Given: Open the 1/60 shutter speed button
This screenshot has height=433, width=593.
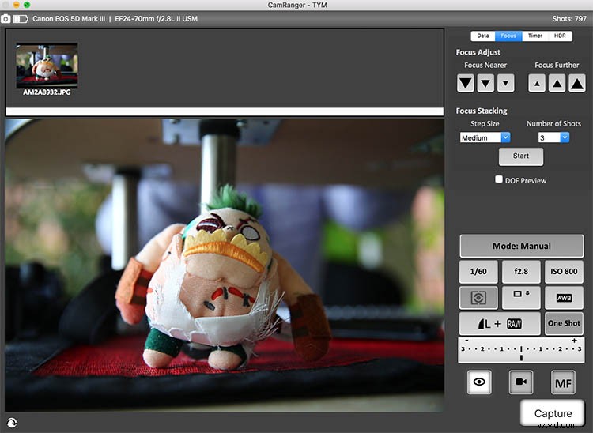Looking at the screenshot, I should [x=478, y=272].
